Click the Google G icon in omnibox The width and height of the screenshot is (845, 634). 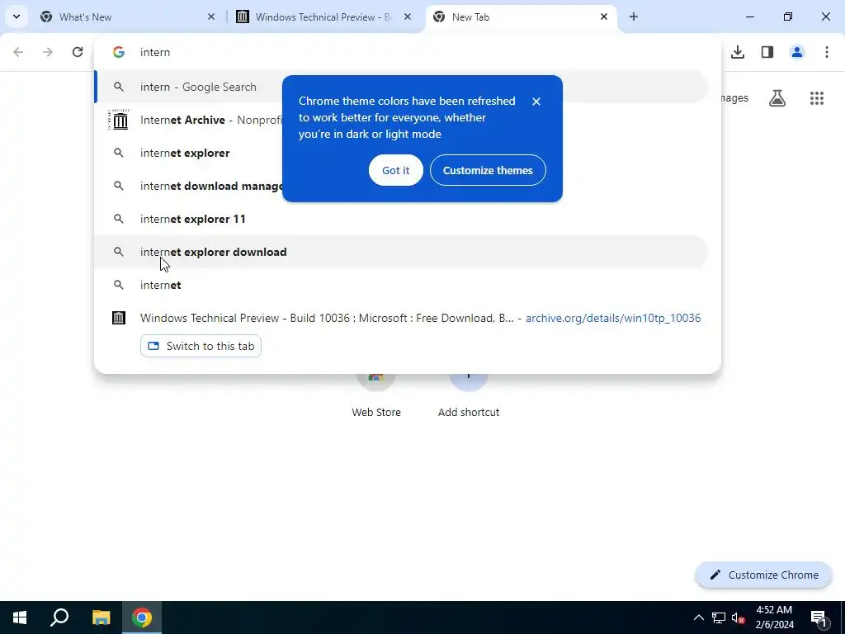(x=119, y=52)
